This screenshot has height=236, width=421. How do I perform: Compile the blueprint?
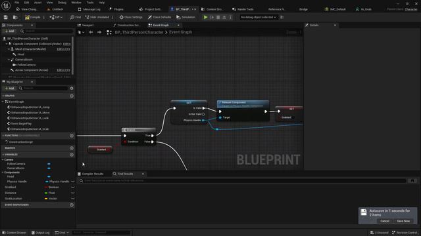32,17
